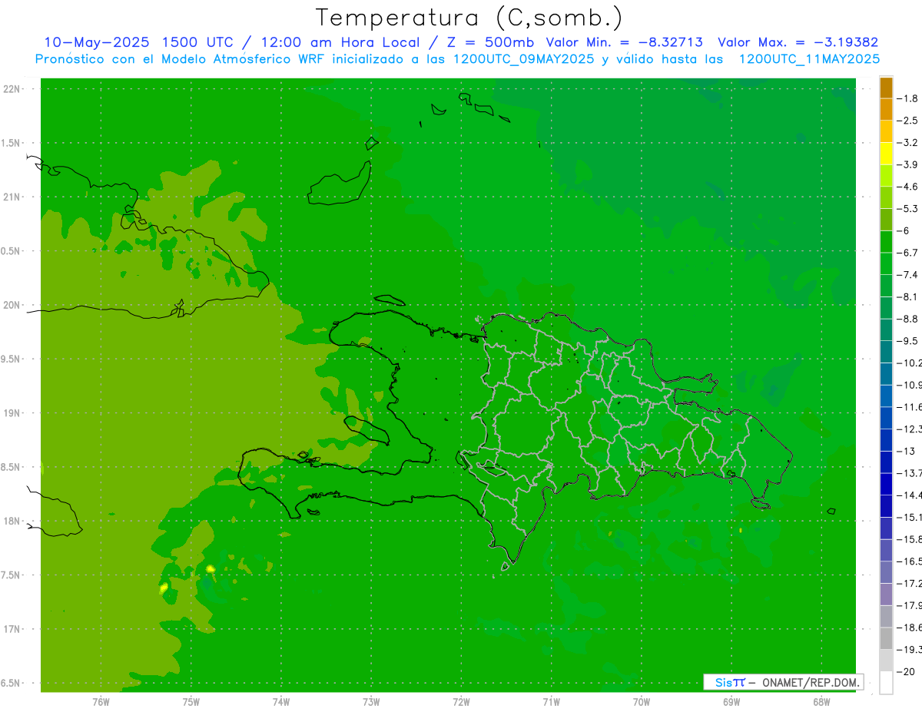Click the "18N" latitude axis label

(x=12, y=521)
